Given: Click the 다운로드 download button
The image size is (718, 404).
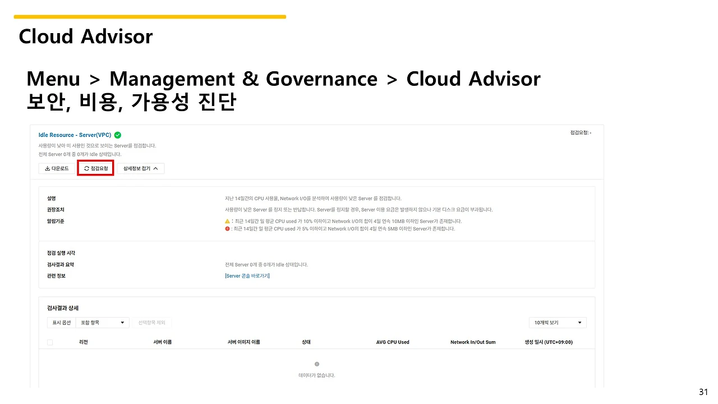Looking at the screenshot, I should coord(57,168).
